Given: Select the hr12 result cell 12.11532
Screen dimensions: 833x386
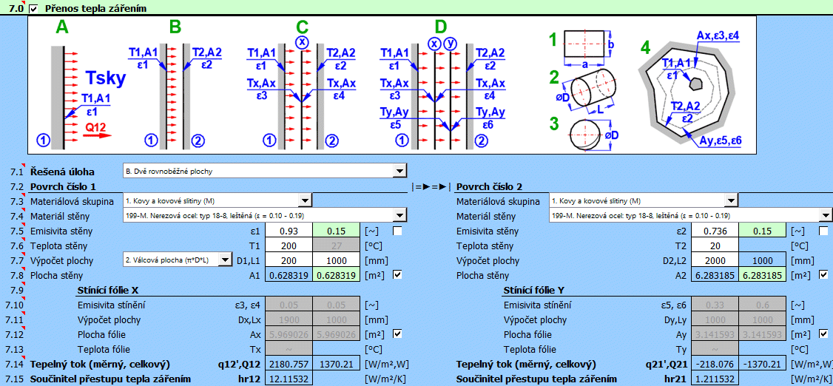Looking at the screenshot, I should (289, 379).
